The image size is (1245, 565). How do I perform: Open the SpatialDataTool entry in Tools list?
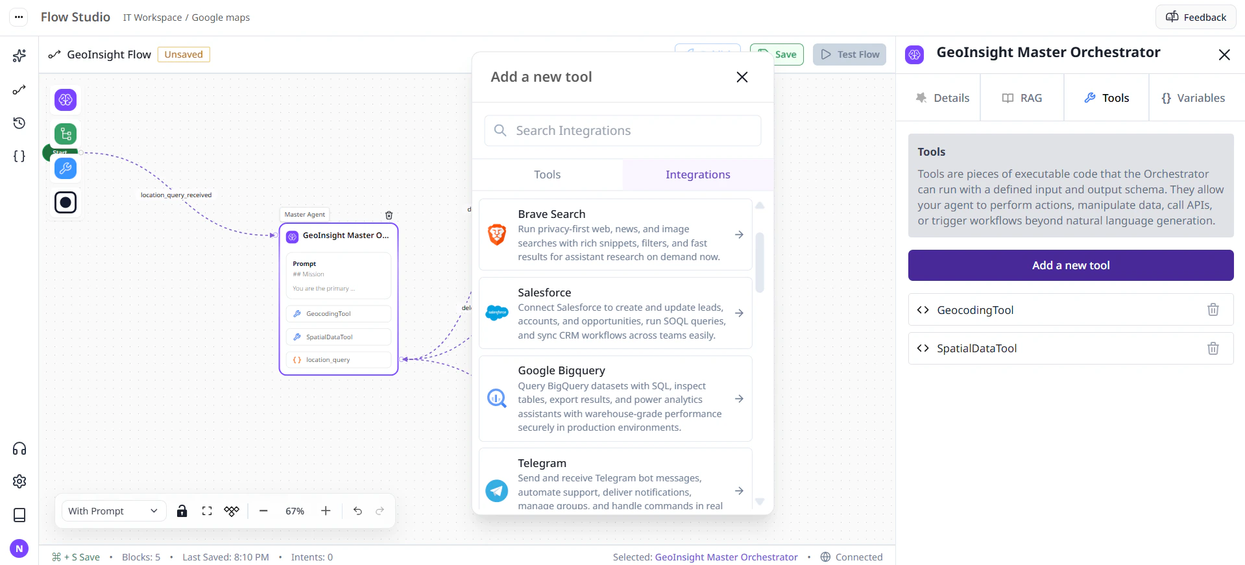(1071, 349)
